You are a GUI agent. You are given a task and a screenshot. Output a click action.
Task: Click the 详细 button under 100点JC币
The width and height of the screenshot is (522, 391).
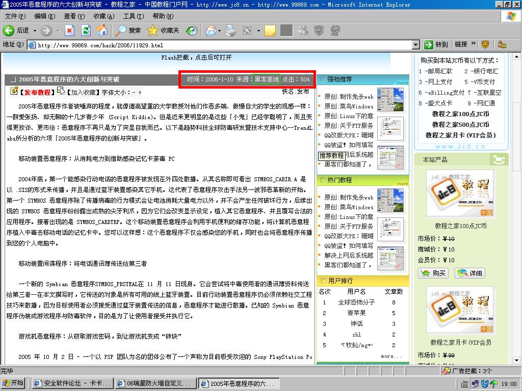(x=469, y=273)
